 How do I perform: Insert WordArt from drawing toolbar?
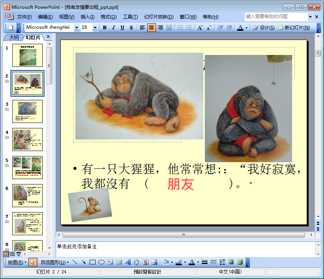click(x=128, y=262)
